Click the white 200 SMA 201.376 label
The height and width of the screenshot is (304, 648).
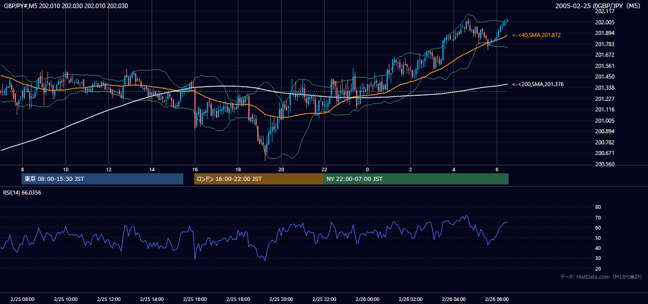538,84
